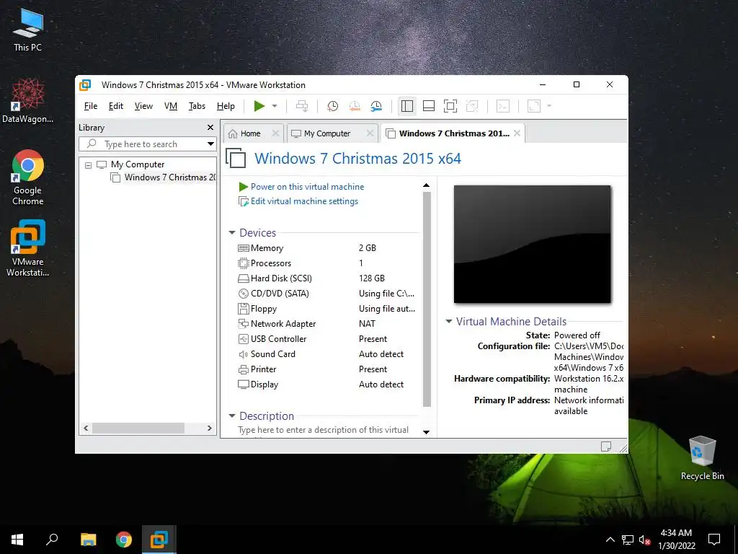Click the Sound Card device icon
Screen dimensions: 738x554
click(244, 354)
